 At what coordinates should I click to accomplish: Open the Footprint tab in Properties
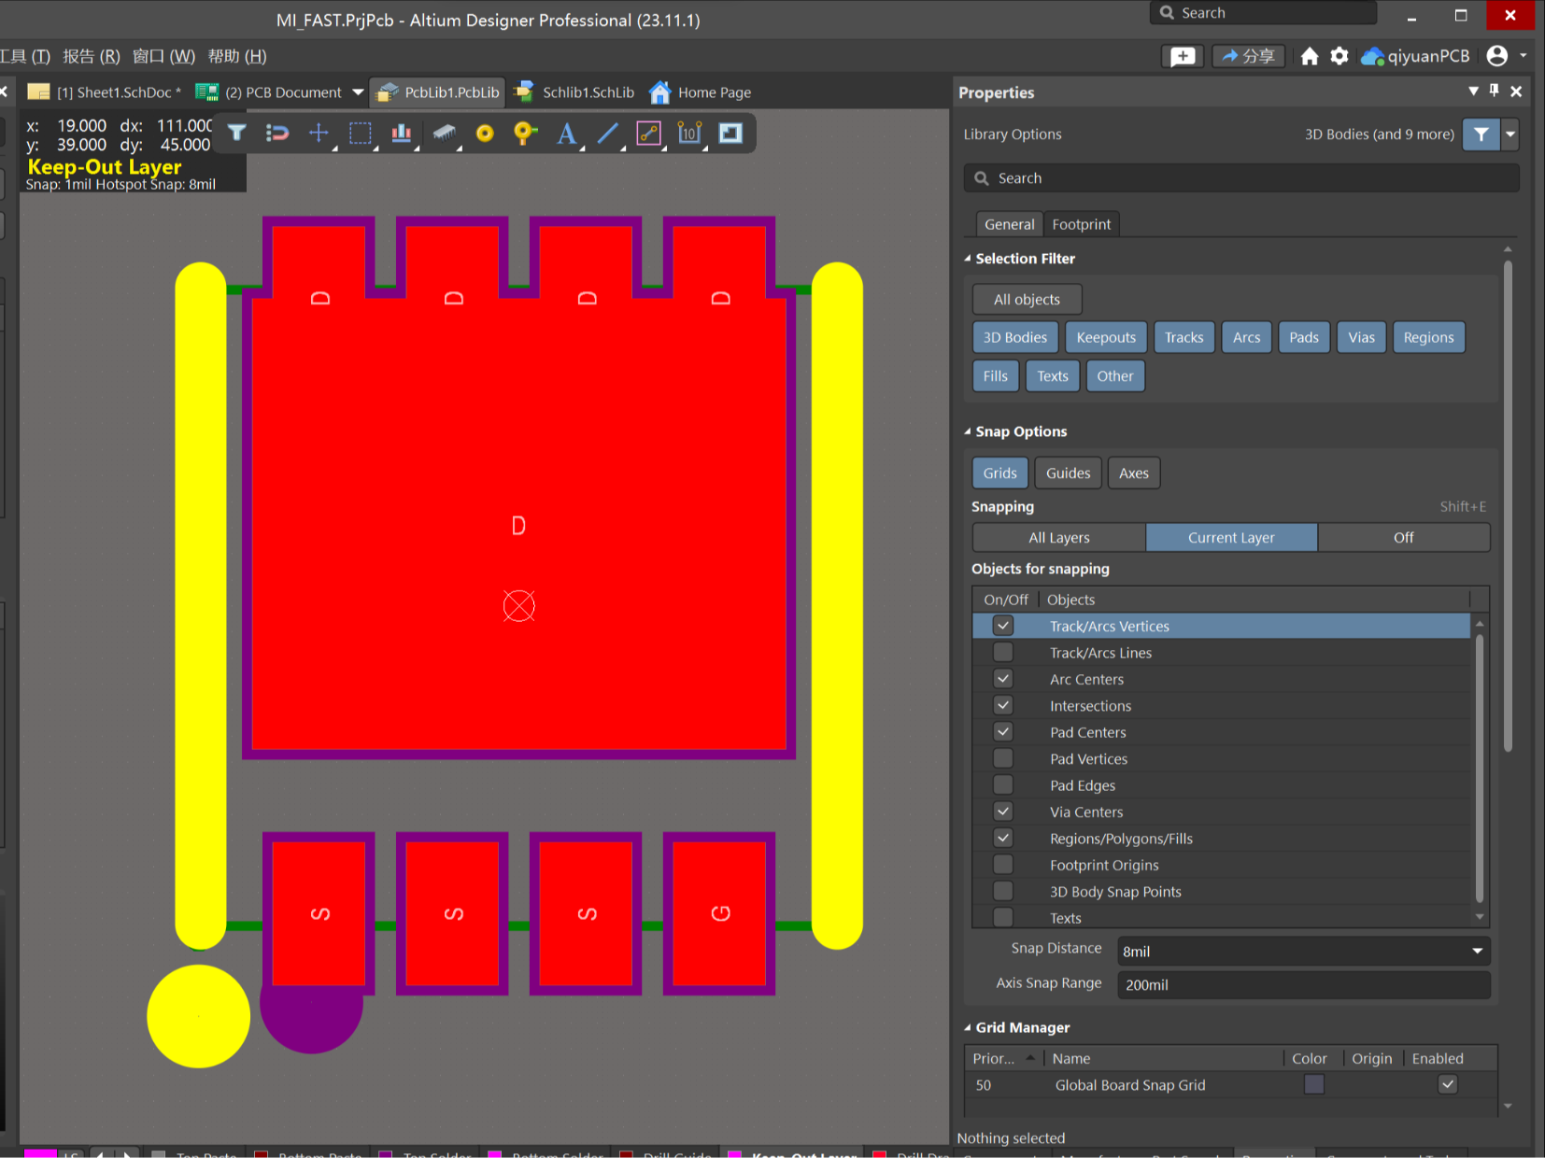[1081, 224]
